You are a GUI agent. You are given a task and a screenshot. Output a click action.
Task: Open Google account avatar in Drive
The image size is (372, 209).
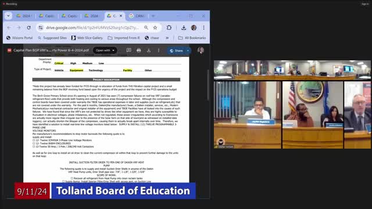(x=201, y=51)
